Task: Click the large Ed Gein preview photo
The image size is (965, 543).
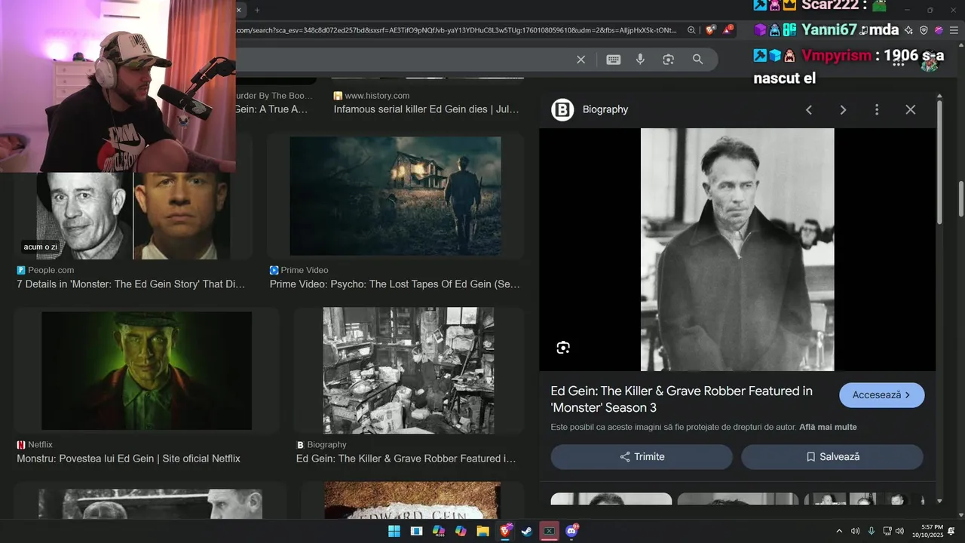Action: coord(737,250)
